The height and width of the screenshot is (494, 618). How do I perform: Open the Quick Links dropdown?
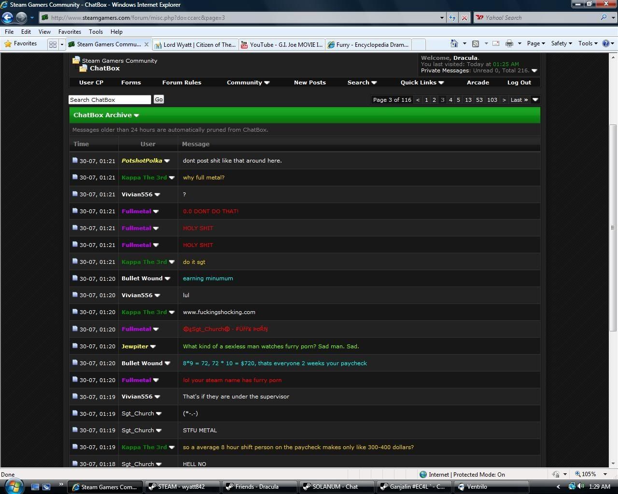click(421, 82)
